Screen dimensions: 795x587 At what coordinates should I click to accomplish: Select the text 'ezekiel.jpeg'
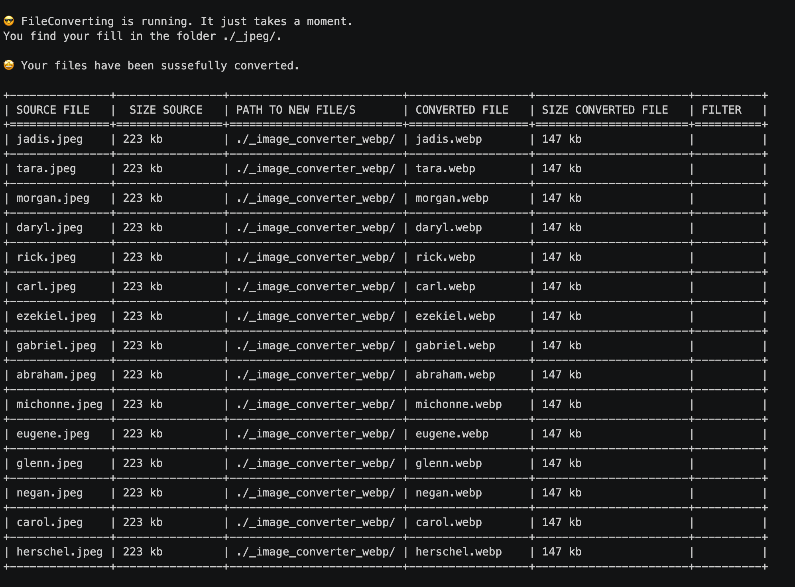[x=56, y=316]
